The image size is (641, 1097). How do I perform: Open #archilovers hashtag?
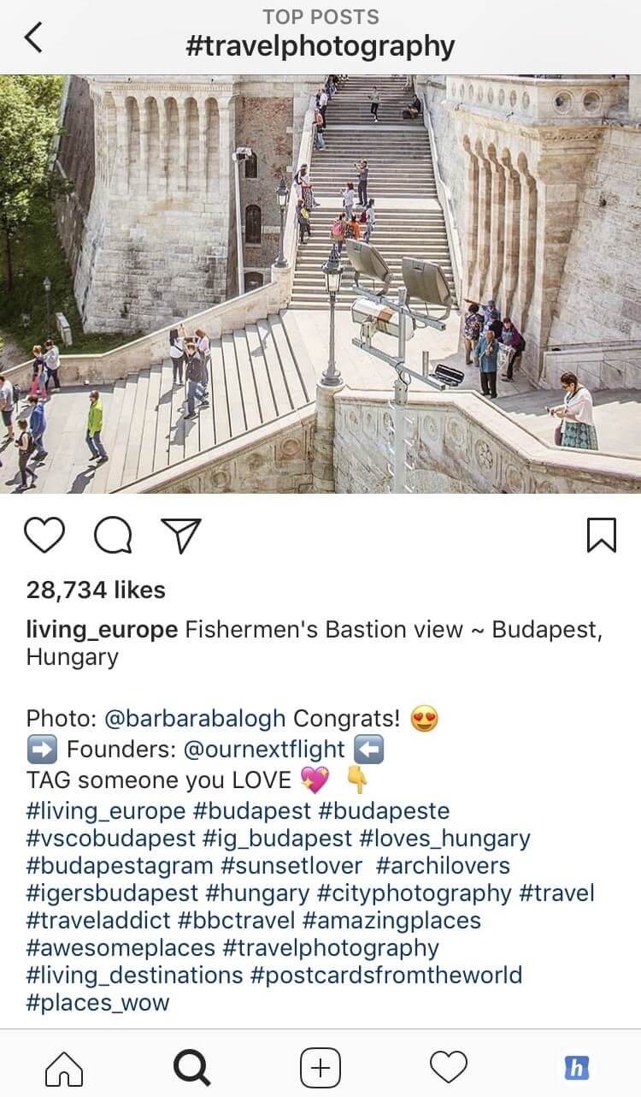point(454,865)
